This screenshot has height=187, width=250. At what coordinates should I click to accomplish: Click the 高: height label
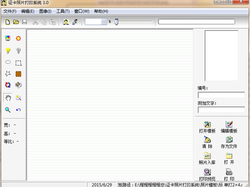click(7, 134)
